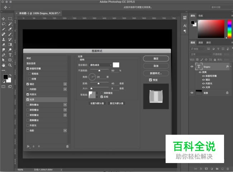The height and width of the screenshot is (172, 233).
Task: Click the 复位为默认值 Reset to Default button
Action: tap(116, 103)
